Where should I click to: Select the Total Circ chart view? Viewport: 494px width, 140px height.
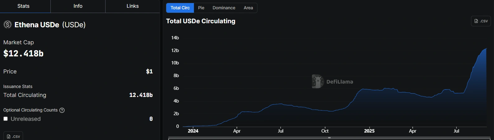(180, 8)
